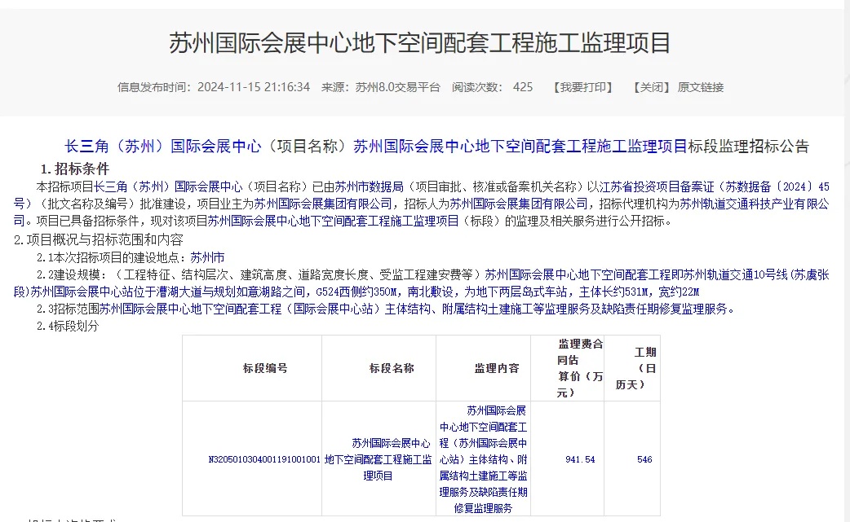Viewport: 850px width, 522px height.
Task: Open the 原文链接 original article link
Action: point(701,87)
